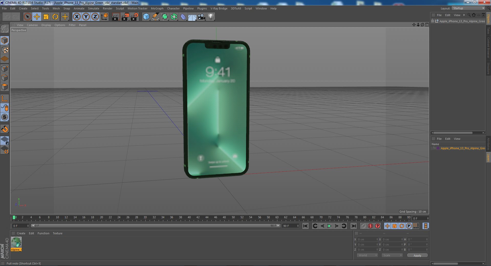Open the Sculpt menu
Viewport: 491px width, 266px height.
click(x=120, y=8)
